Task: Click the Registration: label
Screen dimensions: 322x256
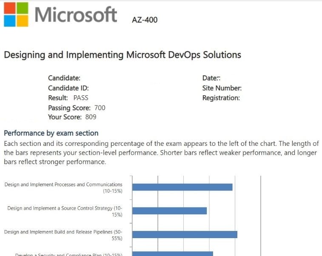Action: (221, 98)
